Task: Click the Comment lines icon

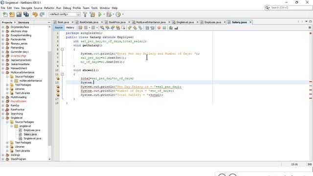Action: tap(171, 28)
